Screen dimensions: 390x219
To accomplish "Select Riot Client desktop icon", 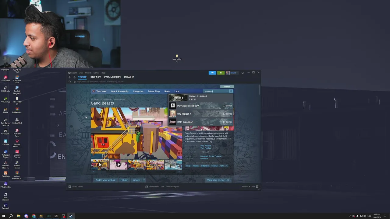I will pyautogui.click(x=5, y=78).
